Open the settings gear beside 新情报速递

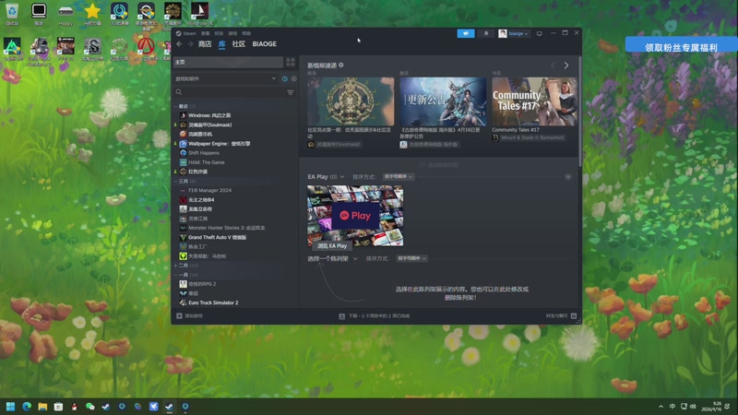[341, 65]
